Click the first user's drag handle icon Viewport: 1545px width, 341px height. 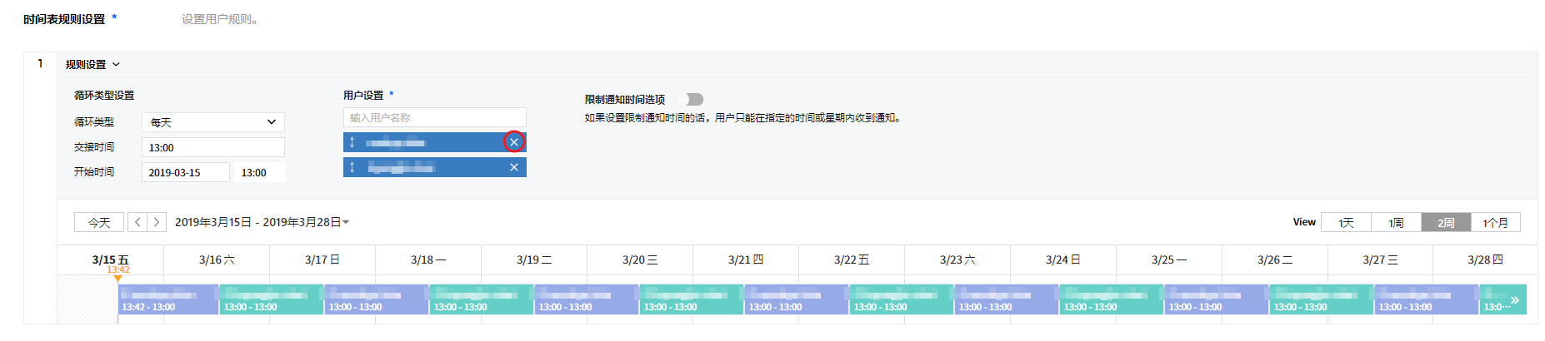pyautogui.click(x=352, y=142)
